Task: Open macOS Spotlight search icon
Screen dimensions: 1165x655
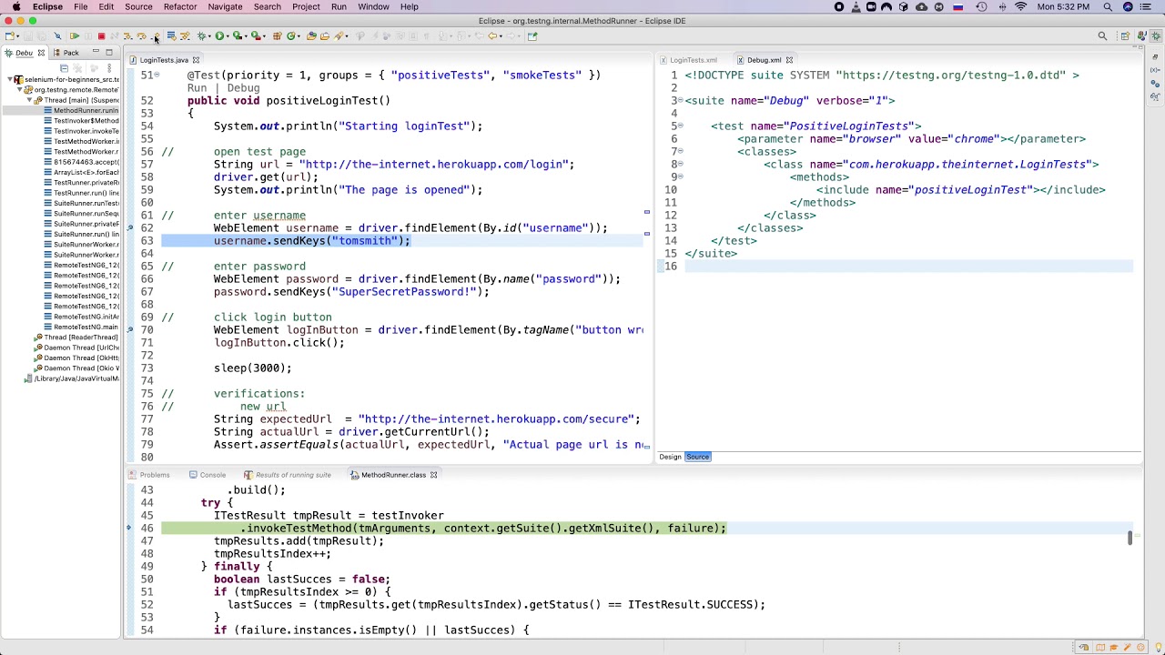Action: pos(1108,6)
